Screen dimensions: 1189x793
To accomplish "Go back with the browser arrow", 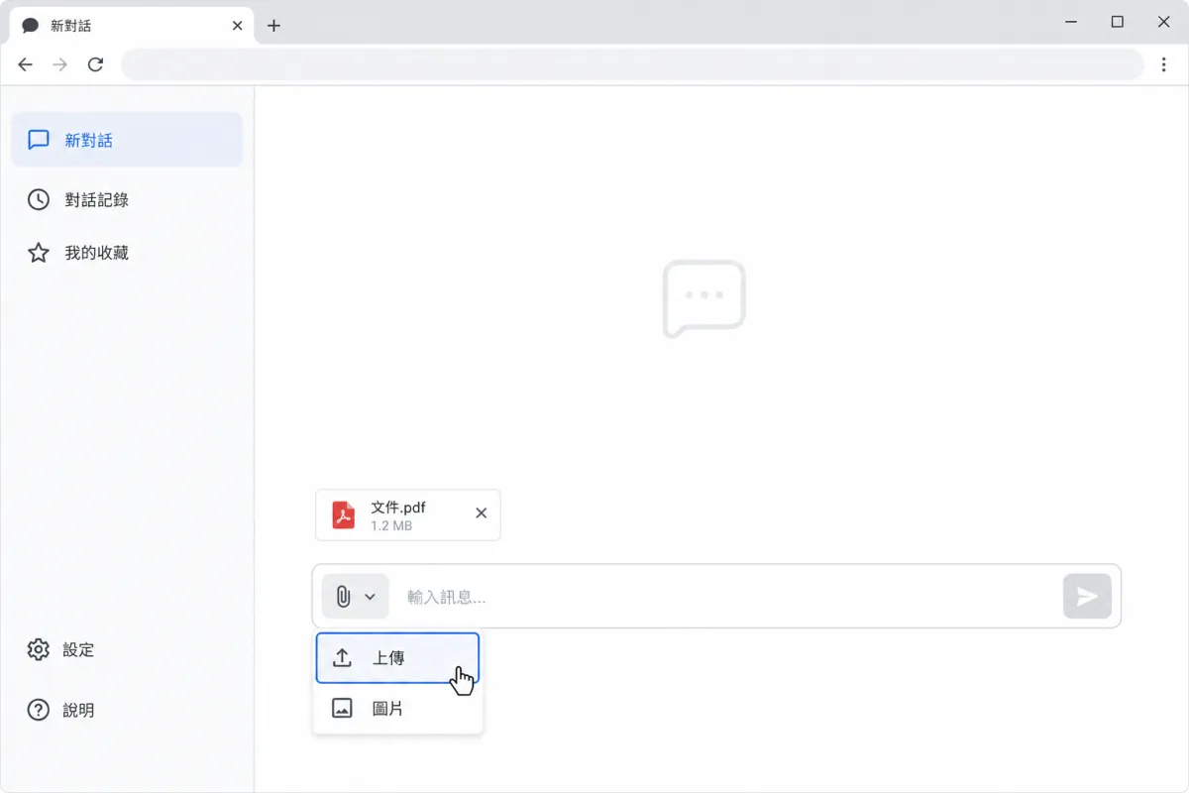I will pos(26,64).
